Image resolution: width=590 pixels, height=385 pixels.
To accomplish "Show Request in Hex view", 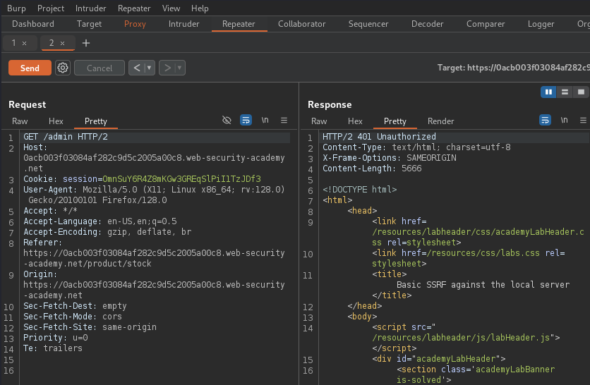I will click(56, 121).
